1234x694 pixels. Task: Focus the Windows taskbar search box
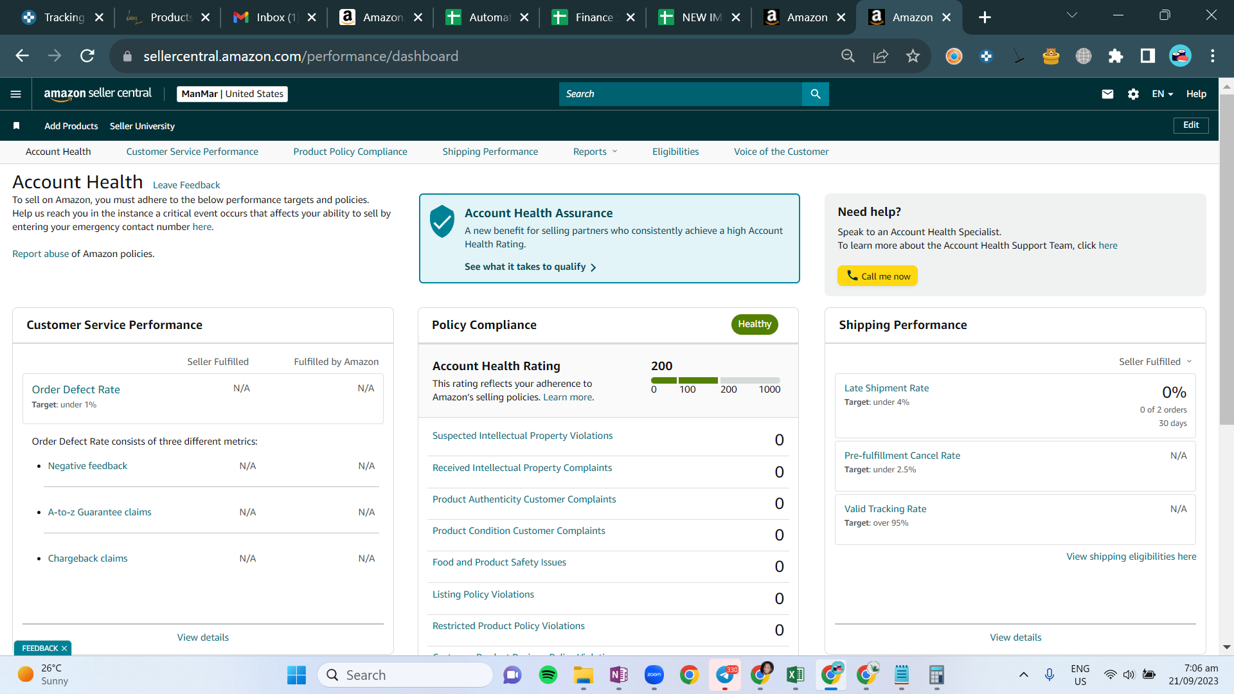pos(405,675)
